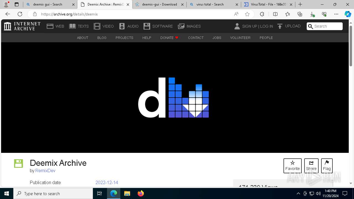Open Task View on the taskbar
Image resolution: width=354 pixels, height=199 pixels.
pyautogui.click(x=100, y=193)
